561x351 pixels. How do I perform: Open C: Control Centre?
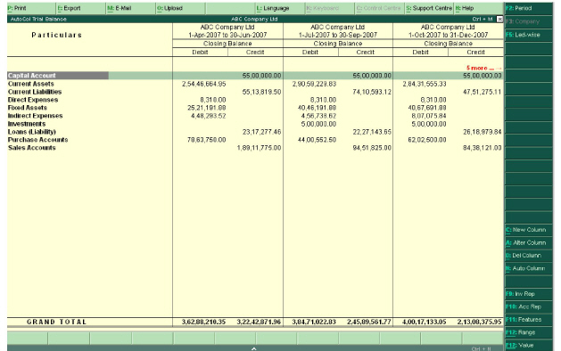tap(380, 8)
